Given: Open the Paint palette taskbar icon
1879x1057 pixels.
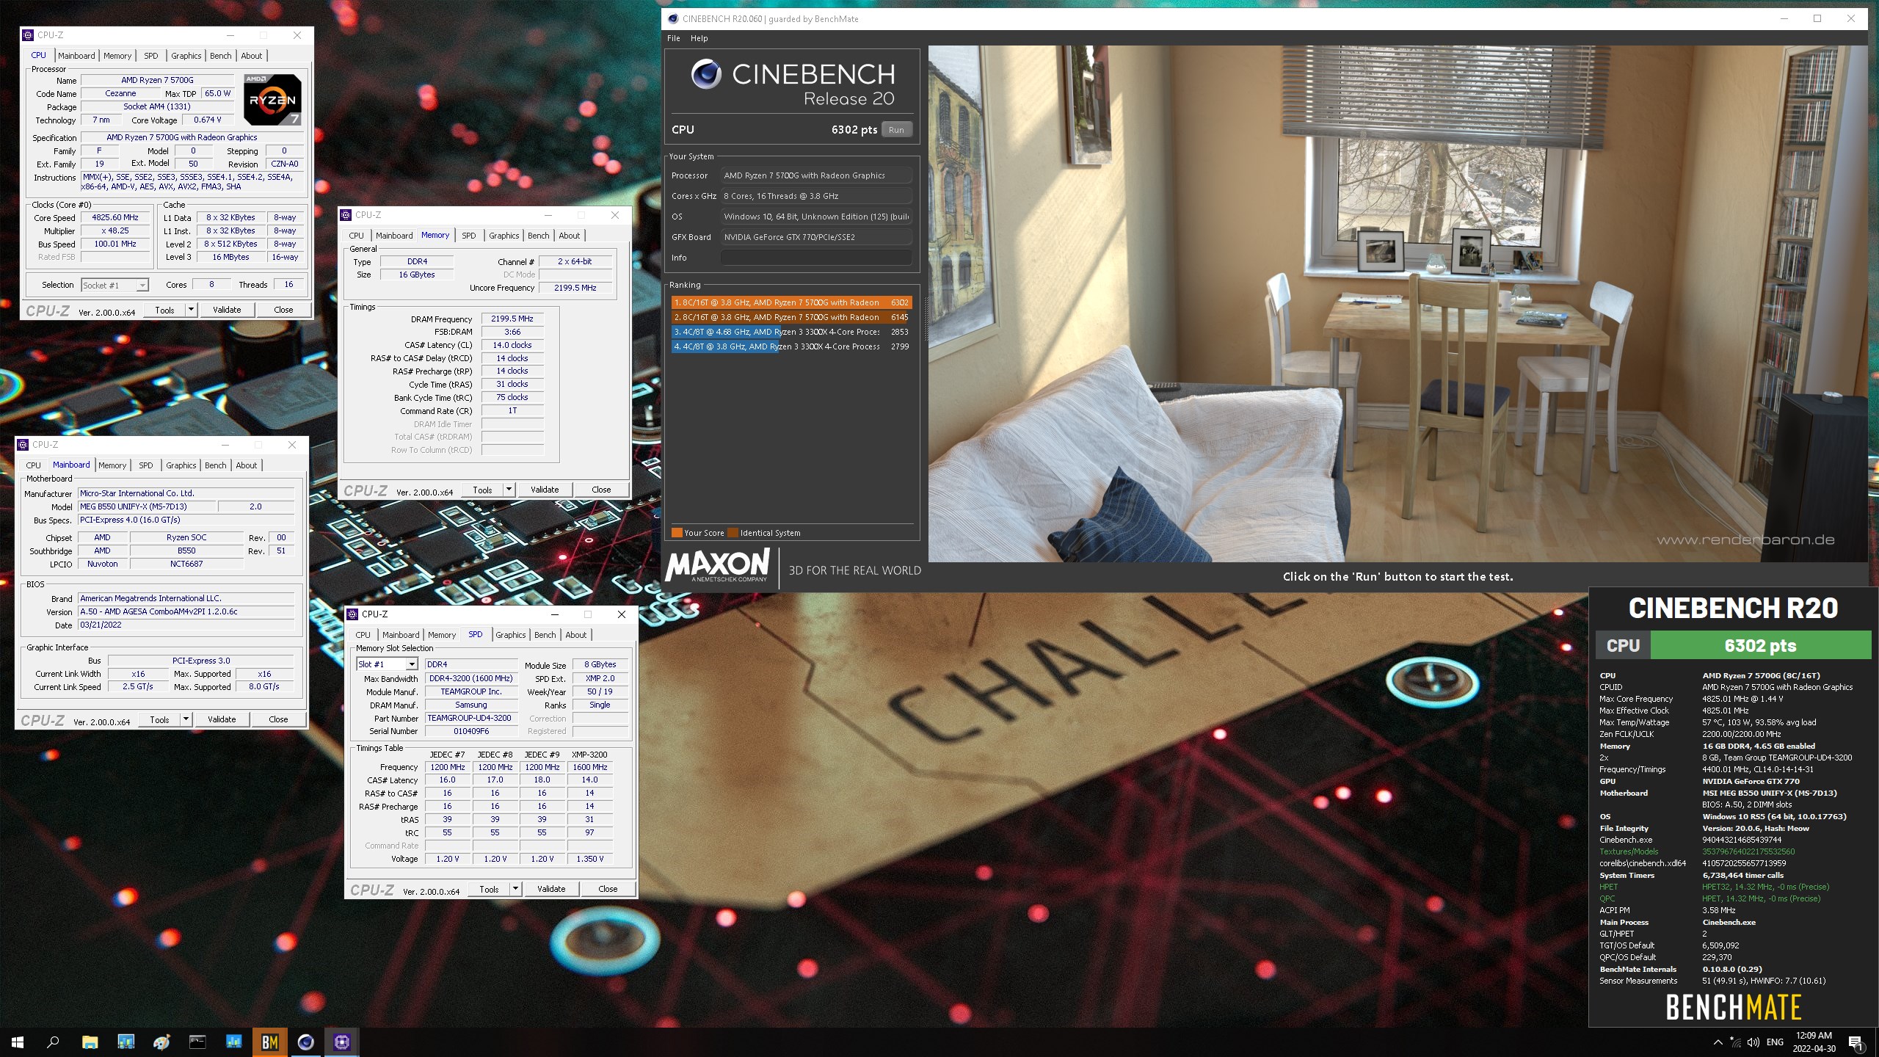Looking at the screenshot, I should coord(161,1042).
